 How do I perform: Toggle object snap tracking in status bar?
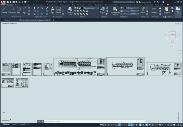point(129,125)
